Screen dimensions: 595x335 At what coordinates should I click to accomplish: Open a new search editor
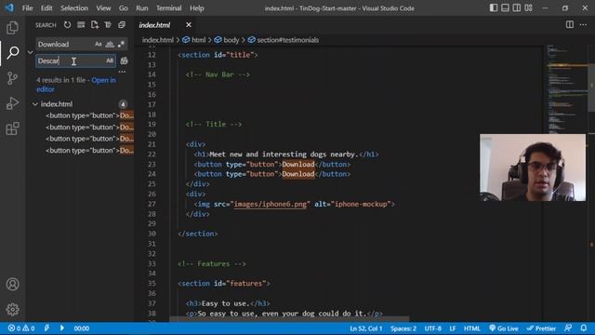point(95,25)
